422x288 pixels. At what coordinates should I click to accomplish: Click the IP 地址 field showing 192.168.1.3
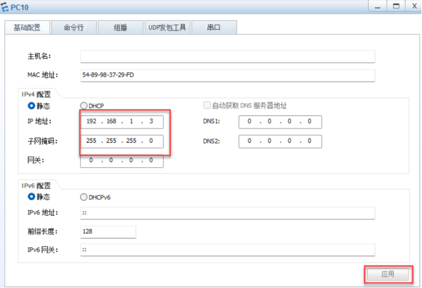tap(121, 122)
